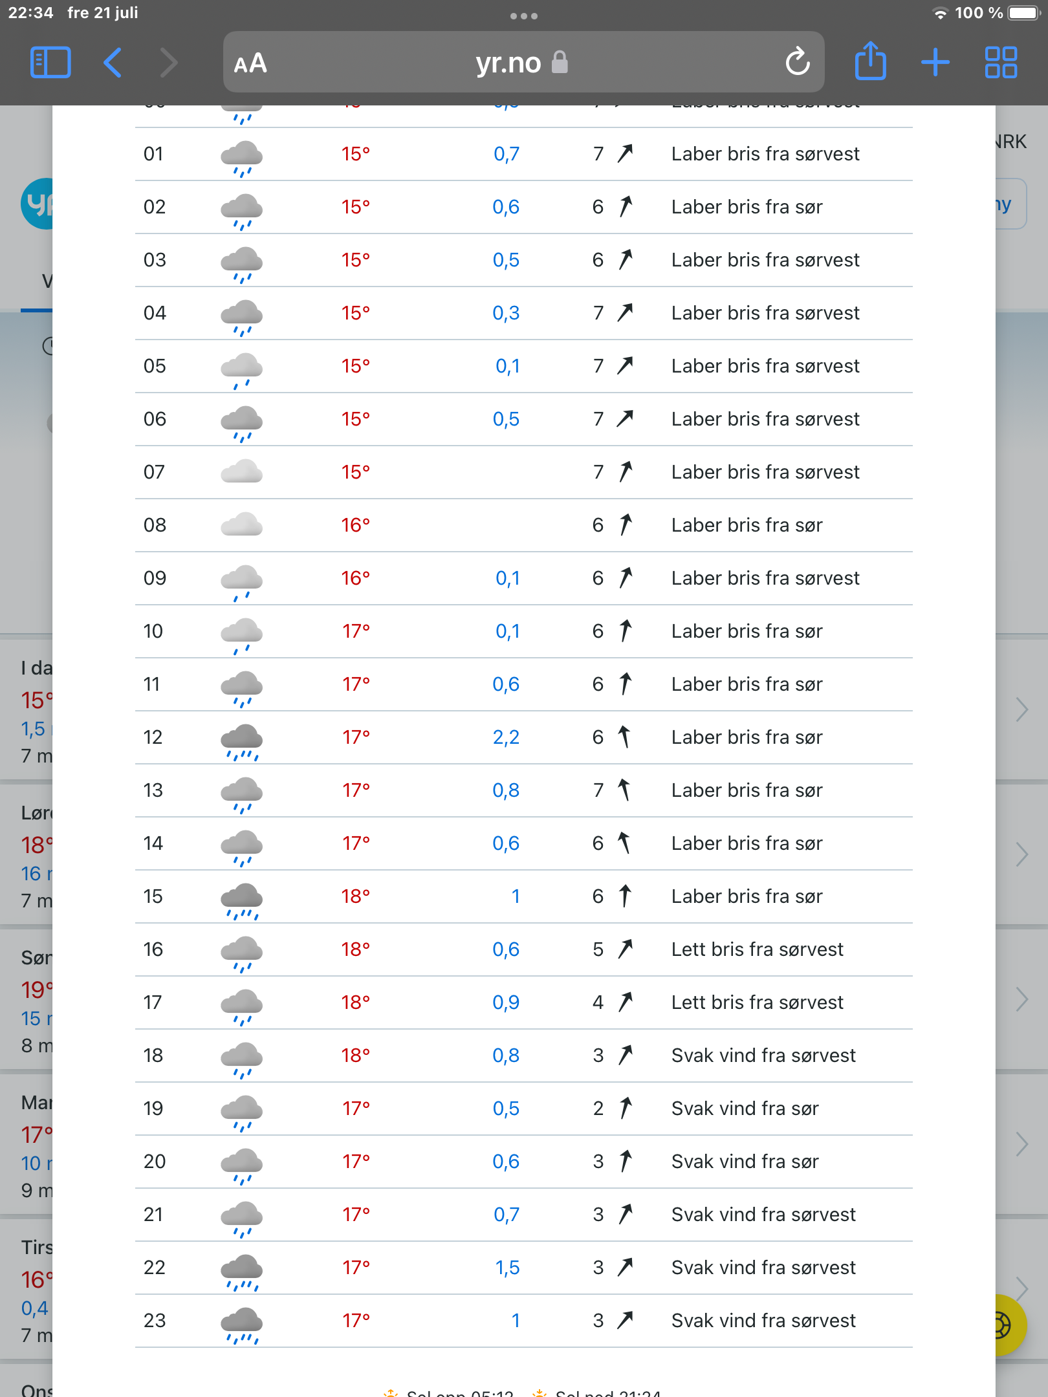Open the share sheet icon
Image resolution: width=1048 pixels, height=1397 pixels.
[870, 61]
